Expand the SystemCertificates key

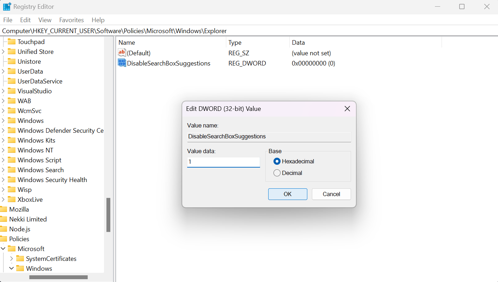tap(12, 258)
